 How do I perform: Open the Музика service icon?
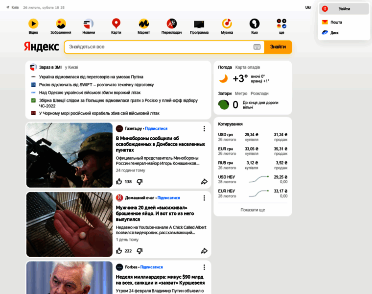click(227, 24)
